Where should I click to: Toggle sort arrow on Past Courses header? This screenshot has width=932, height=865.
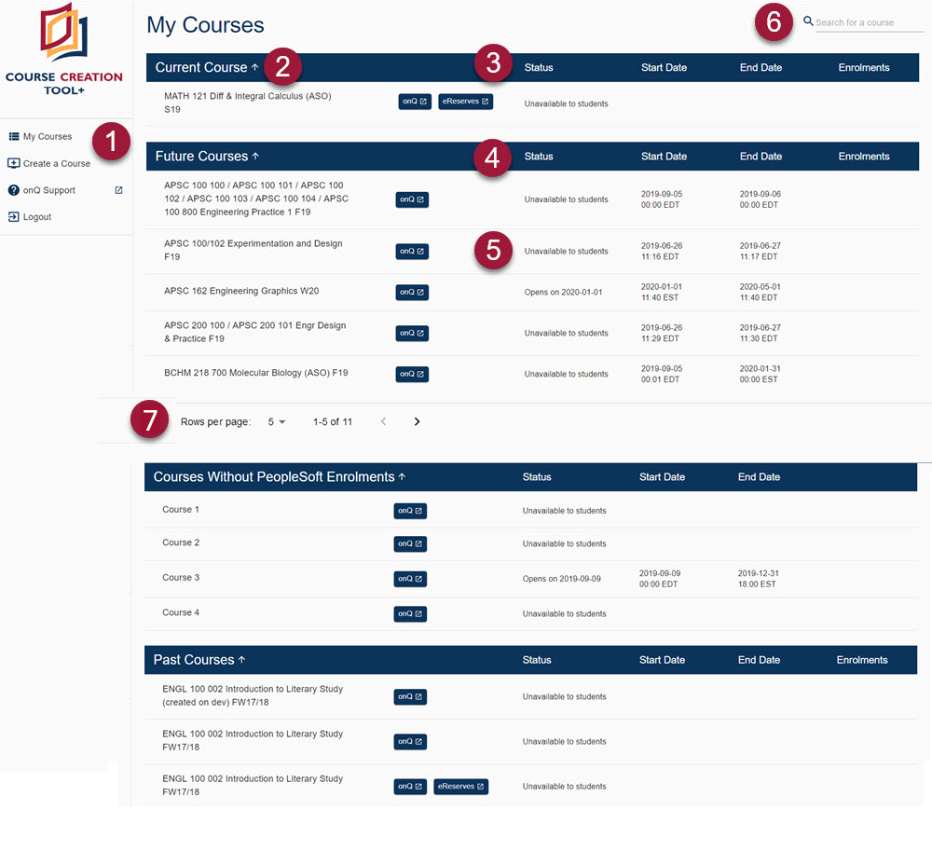pyautogui.click(x=242, y=660)
